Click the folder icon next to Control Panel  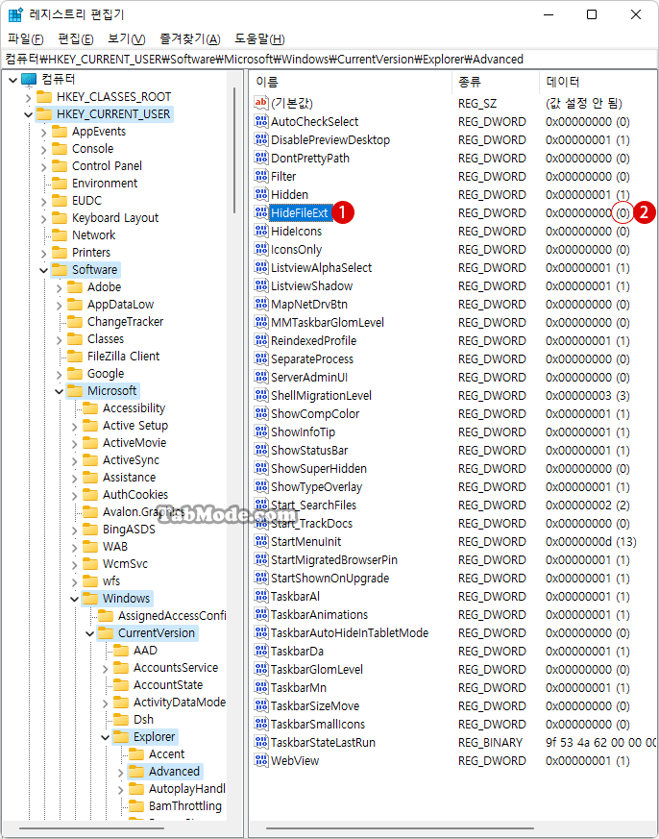(x=60, y=166)
